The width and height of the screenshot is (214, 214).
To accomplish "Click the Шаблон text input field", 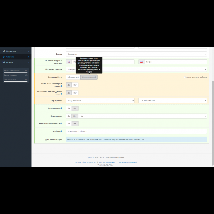I will click(136, 131).
